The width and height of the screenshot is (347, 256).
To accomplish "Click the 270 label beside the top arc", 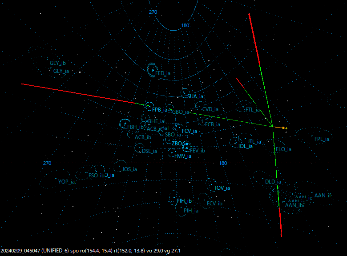I will [x=153, y=12].
